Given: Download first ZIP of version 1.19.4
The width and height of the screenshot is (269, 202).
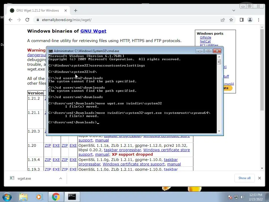Looking at the screenshot, I should pos(48,160).
